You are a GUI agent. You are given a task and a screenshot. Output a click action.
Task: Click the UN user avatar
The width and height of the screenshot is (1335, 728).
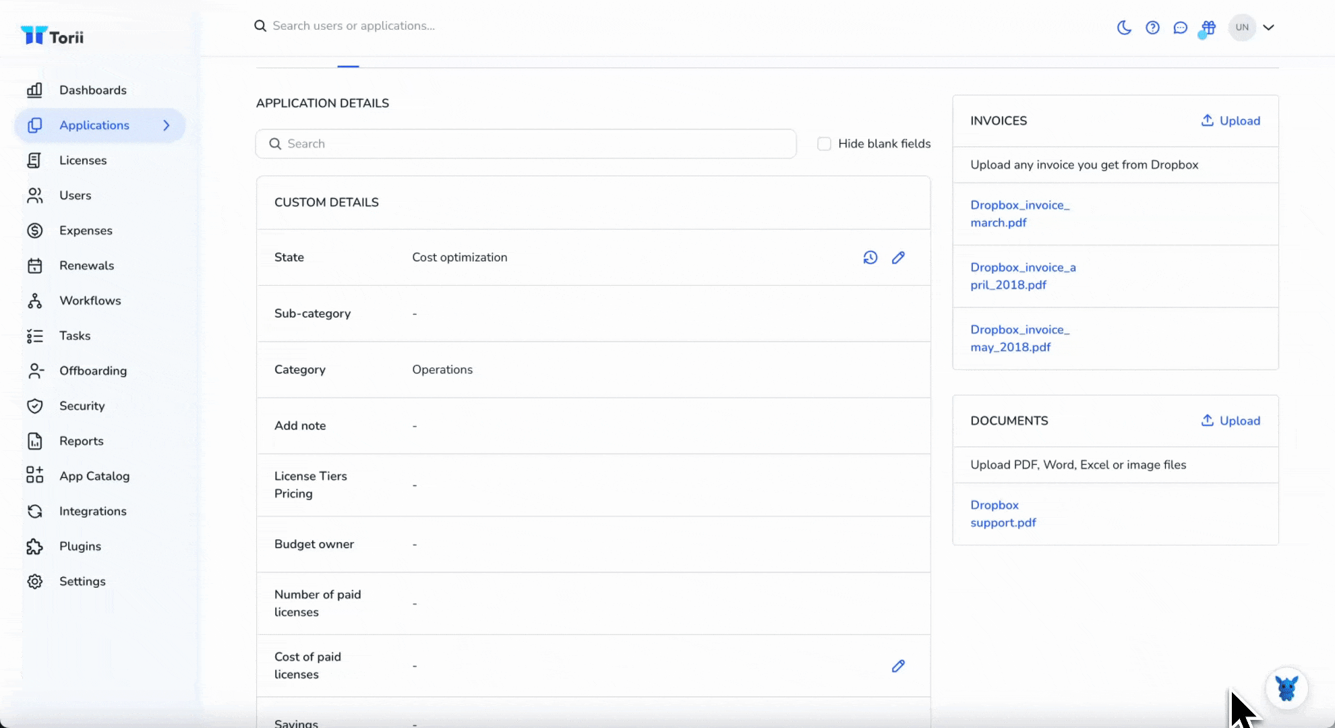tap(1242, 28)
